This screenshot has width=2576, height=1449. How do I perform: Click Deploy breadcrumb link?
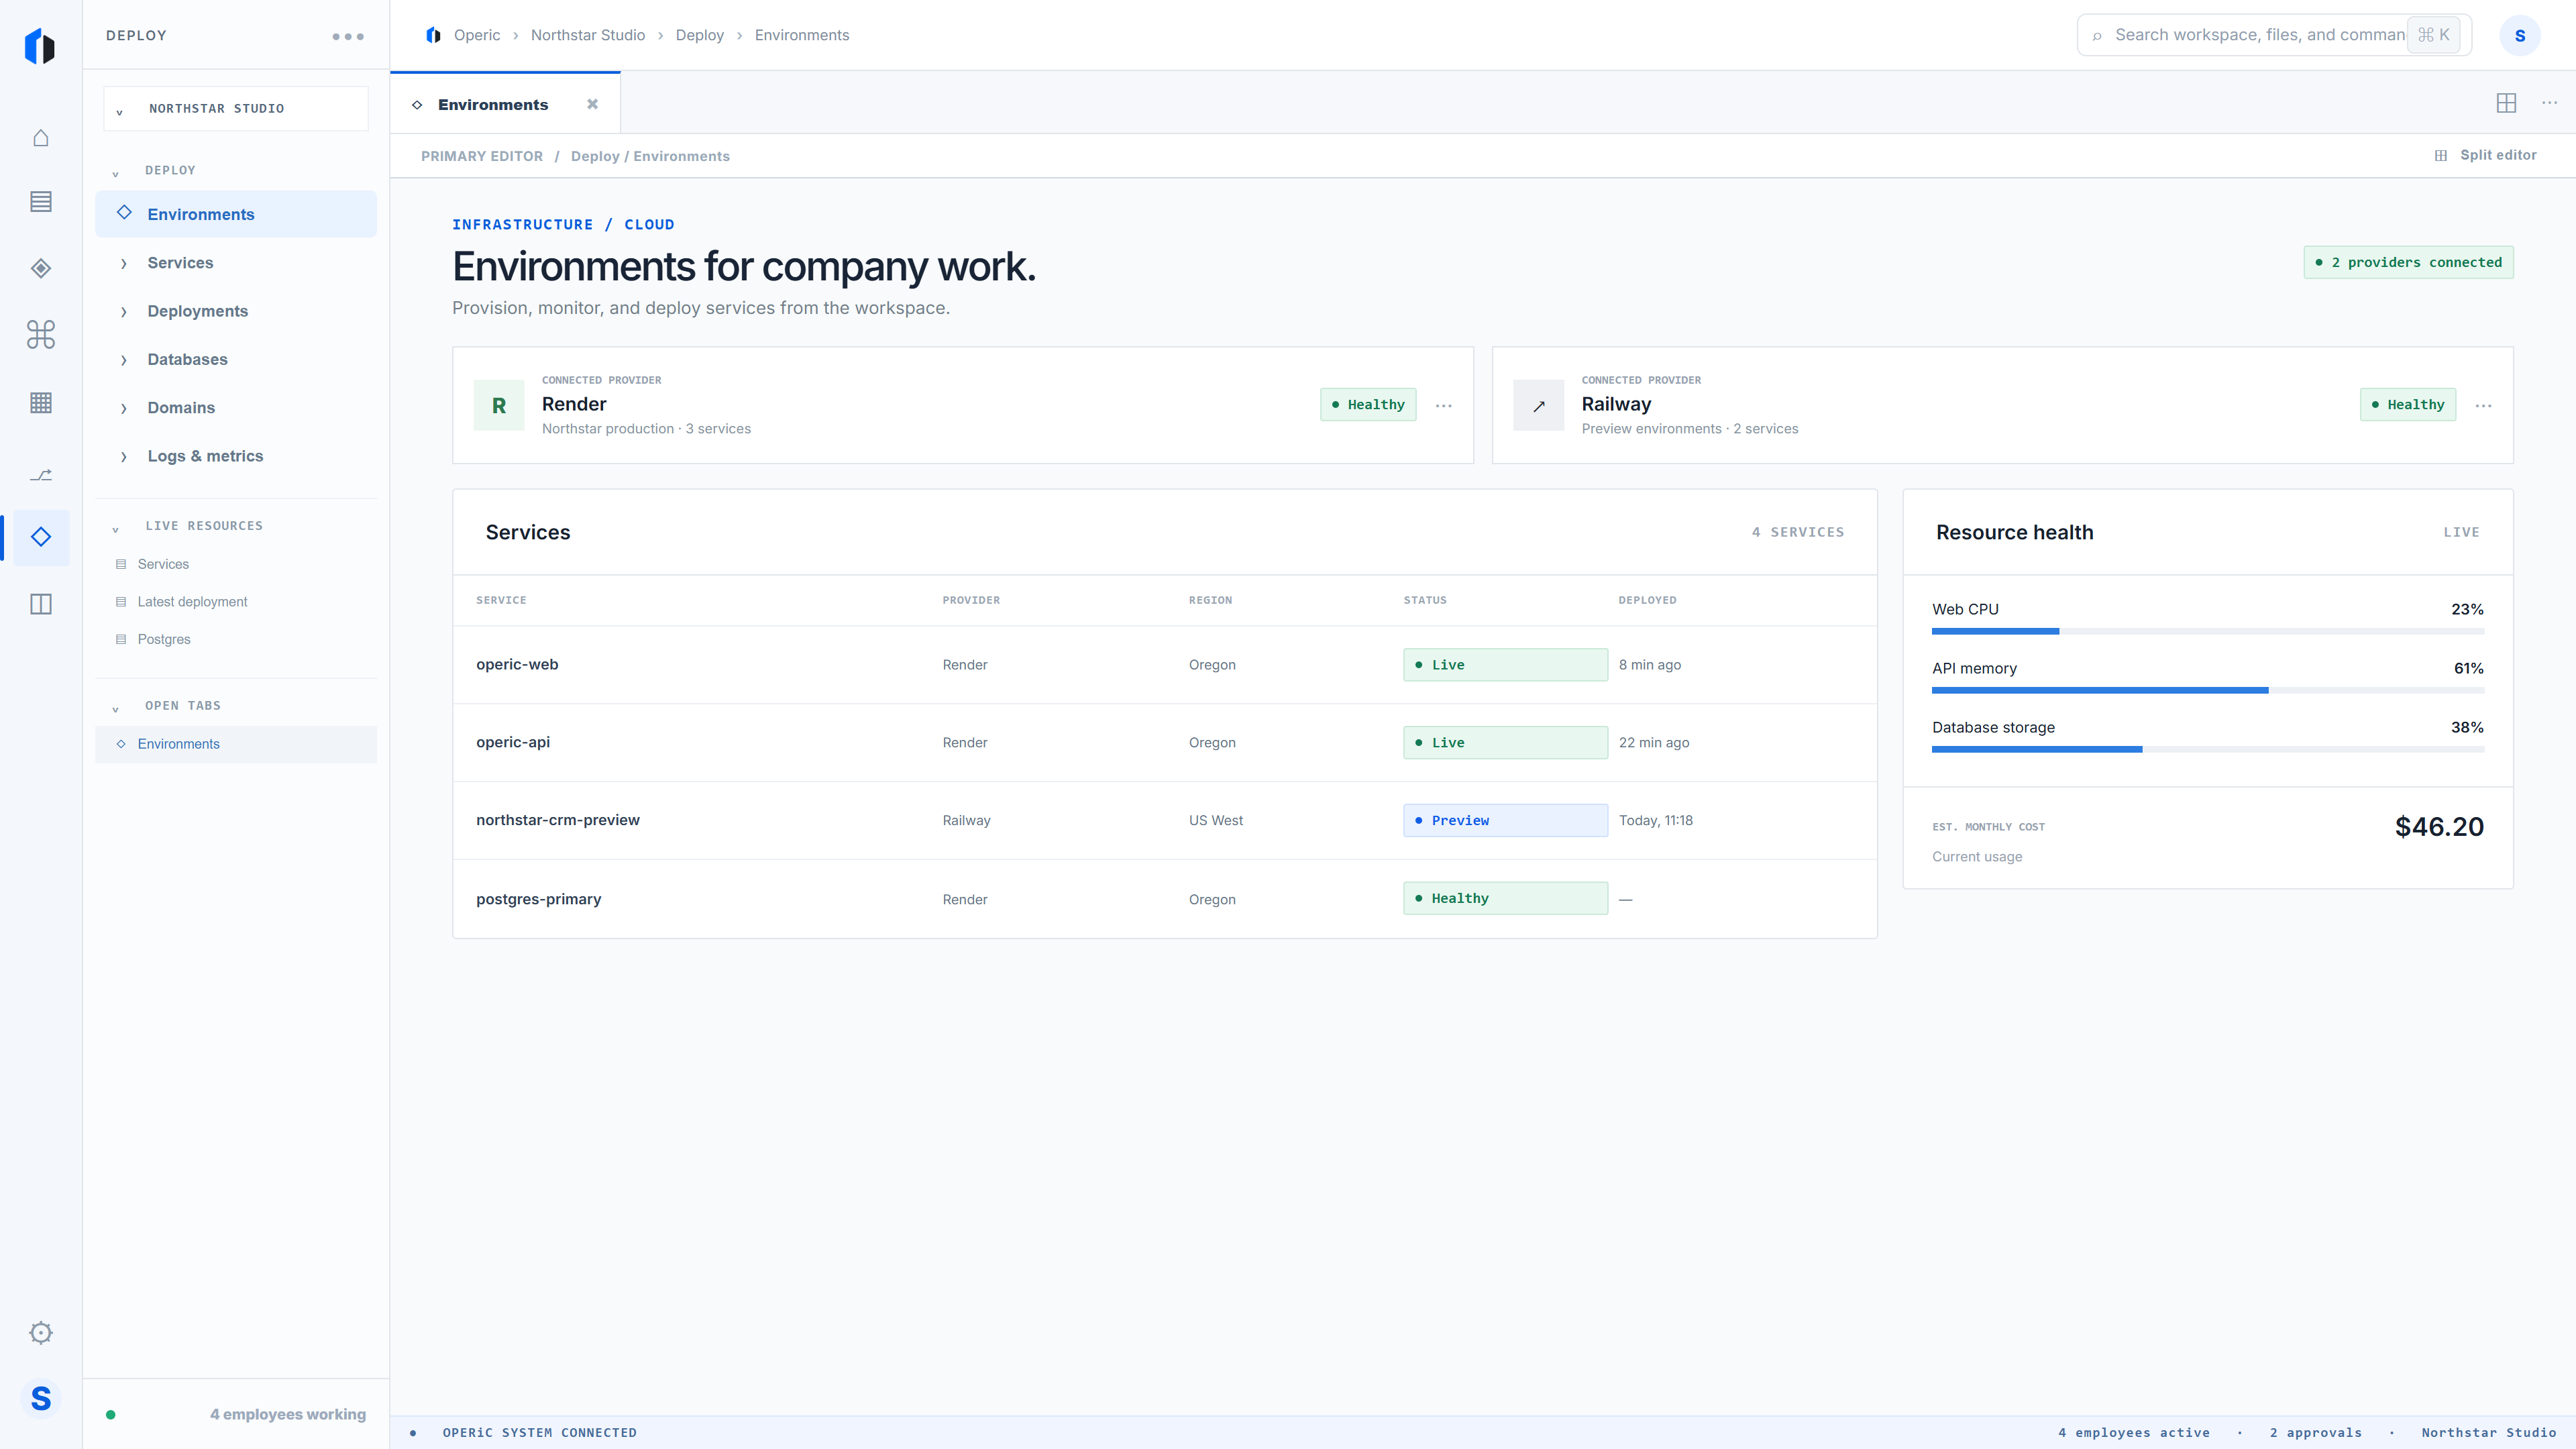tap(699, 35)
